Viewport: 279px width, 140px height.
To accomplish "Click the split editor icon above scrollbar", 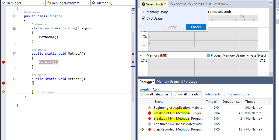I will [133, 8].
